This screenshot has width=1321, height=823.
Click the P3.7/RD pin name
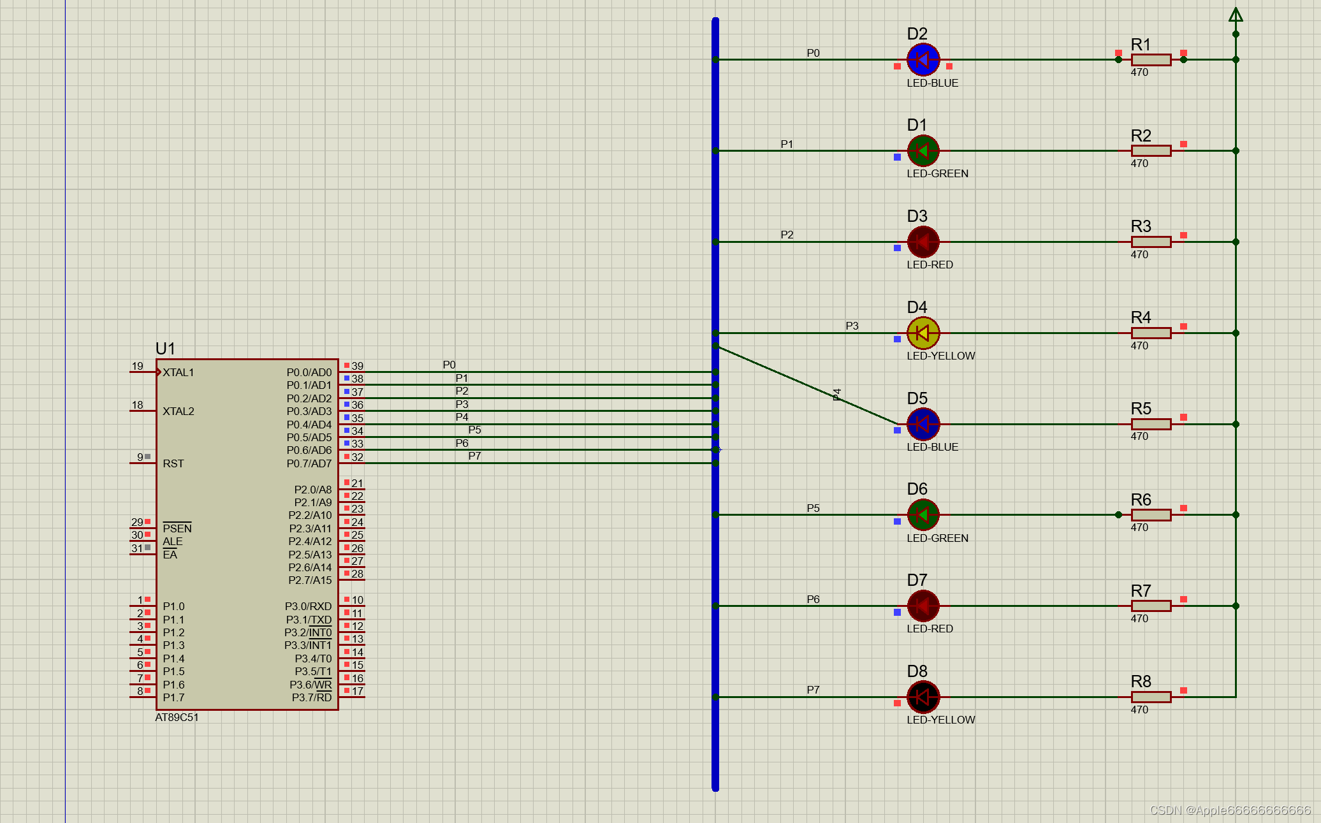pyautogui.click(x=312, y=697)
